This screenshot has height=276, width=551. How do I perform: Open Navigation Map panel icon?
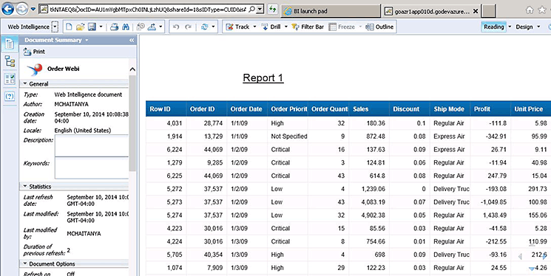coord(10,61)
